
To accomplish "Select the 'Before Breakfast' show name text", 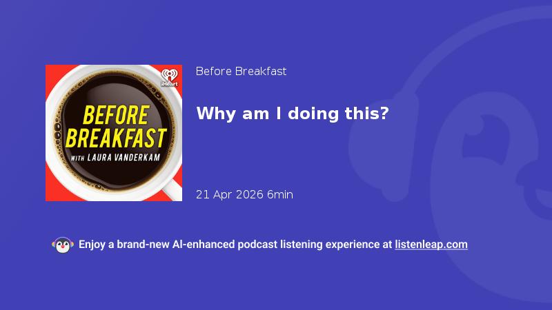I will point(241,72).
